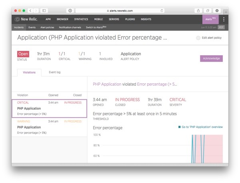Open PLUGINS in top navigation
Screen dimensions: 240x183
point(130,19)
